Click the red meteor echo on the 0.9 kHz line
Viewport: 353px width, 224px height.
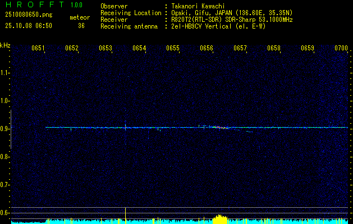point(223,128)
